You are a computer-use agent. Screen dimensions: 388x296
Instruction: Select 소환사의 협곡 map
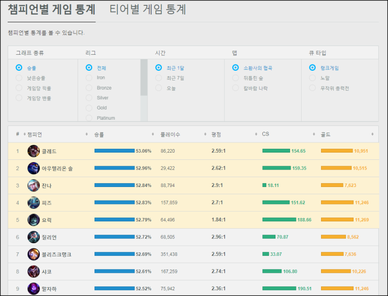pyautogui.click(x=236, y=68)
